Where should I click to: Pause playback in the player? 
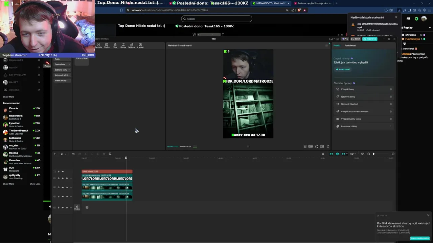point(248,146)
